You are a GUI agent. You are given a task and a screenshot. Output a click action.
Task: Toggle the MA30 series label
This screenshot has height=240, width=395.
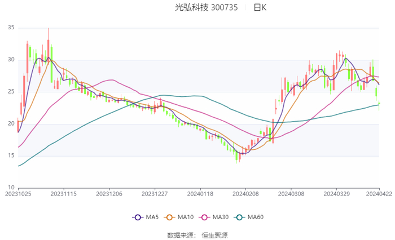221,217
